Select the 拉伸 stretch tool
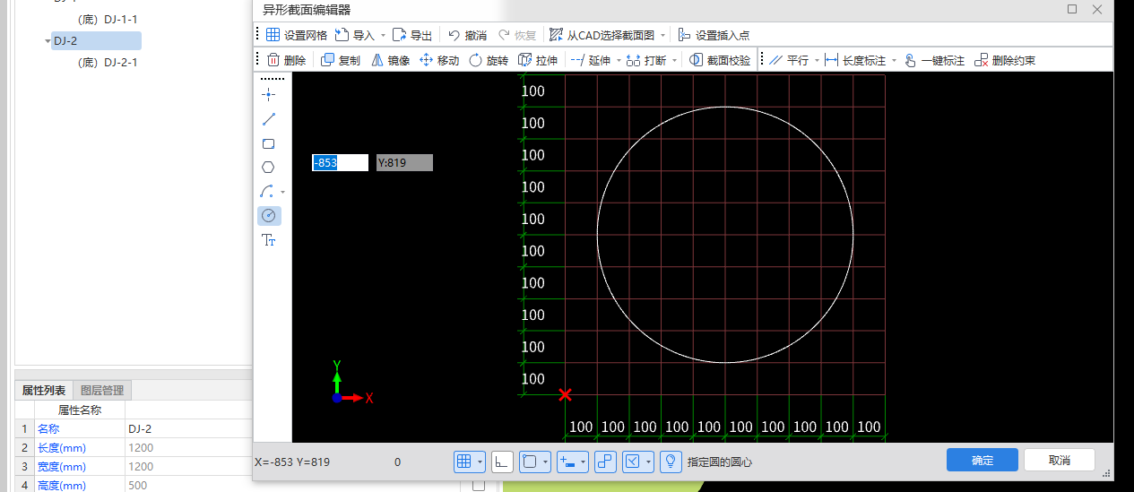This screenshot has height=492, width=1134. click(538, 60)
